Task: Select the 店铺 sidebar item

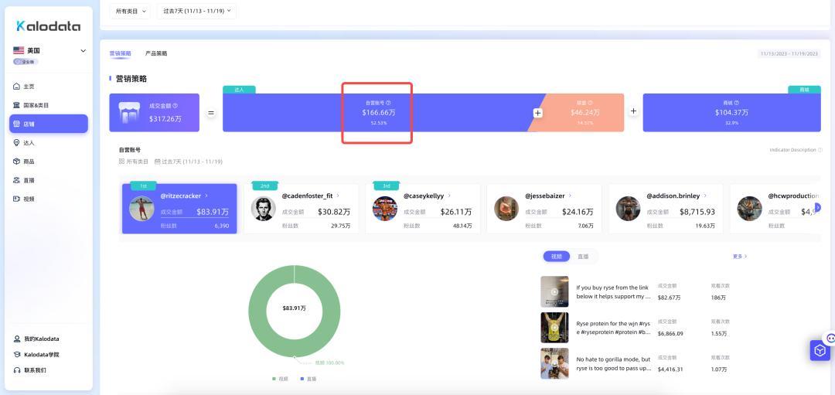Action: (49, 124)
